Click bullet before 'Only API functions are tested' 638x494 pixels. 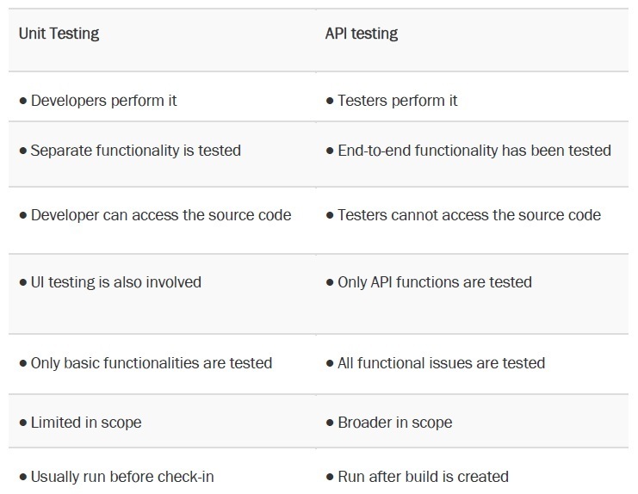(330, 282)
